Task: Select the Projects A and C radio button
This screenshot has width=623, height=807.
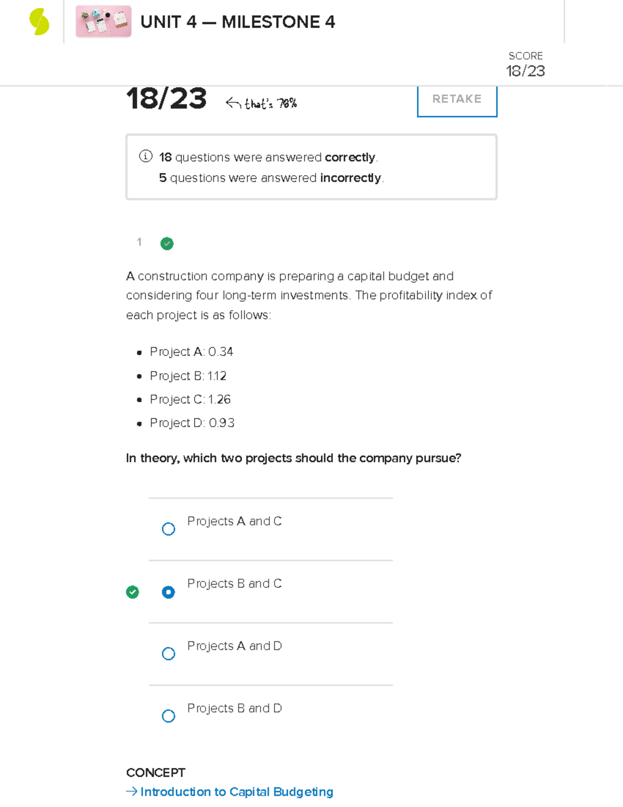Action: click(168, 529)
